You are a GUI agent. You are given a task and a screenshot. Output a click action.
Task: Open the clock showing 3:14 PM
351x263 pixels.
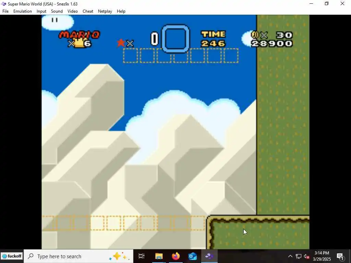point(322,256)
